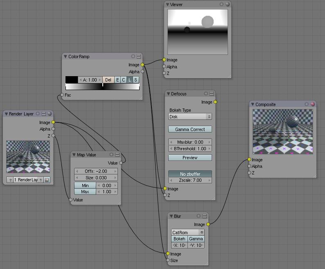Toggle the red sphere icon on Composite node

click(313, 104)
